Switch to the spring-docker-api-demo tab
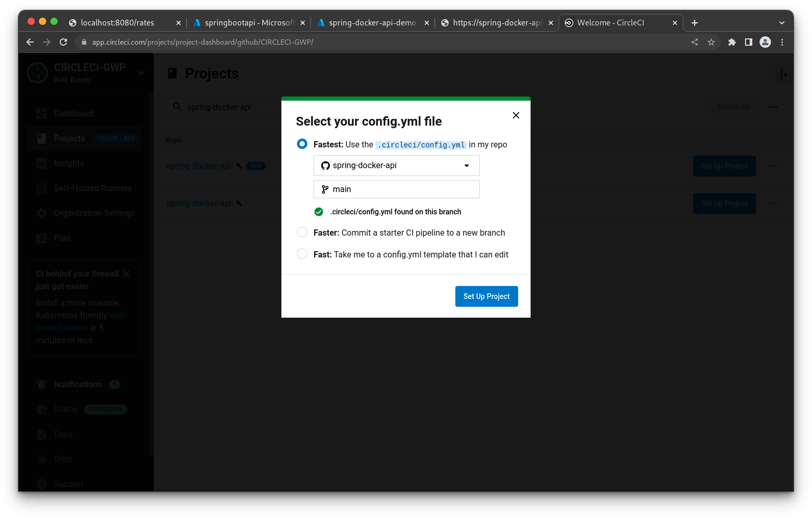The width and height of the screenshot is (812, 518). click(x=372, y=23)
